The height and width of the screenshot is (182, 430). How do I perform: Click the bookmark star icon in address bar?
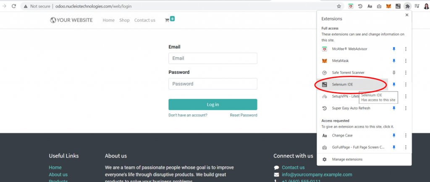(x=339, y=6)
